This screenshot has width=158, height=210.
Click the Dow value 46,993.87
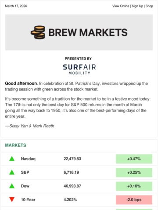(x=72, y=186)
